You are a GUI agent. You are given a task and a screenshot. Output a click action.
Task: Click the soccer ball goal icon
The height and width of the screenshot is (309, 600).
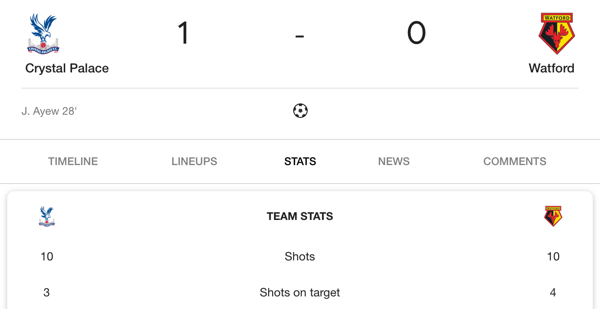pyautogui.click(x=300, y=111)
